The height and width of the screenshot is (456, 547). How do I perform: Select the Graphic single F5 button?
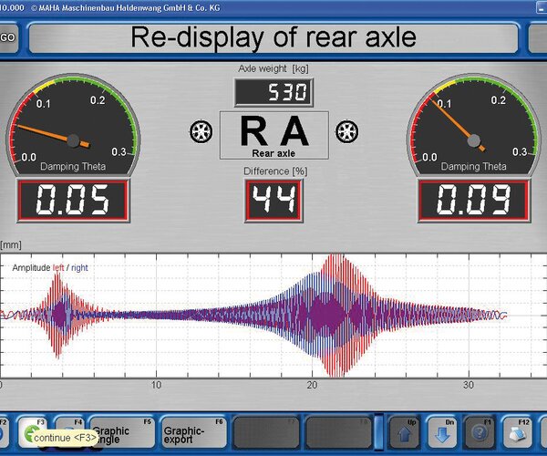[x=121, y=430]
